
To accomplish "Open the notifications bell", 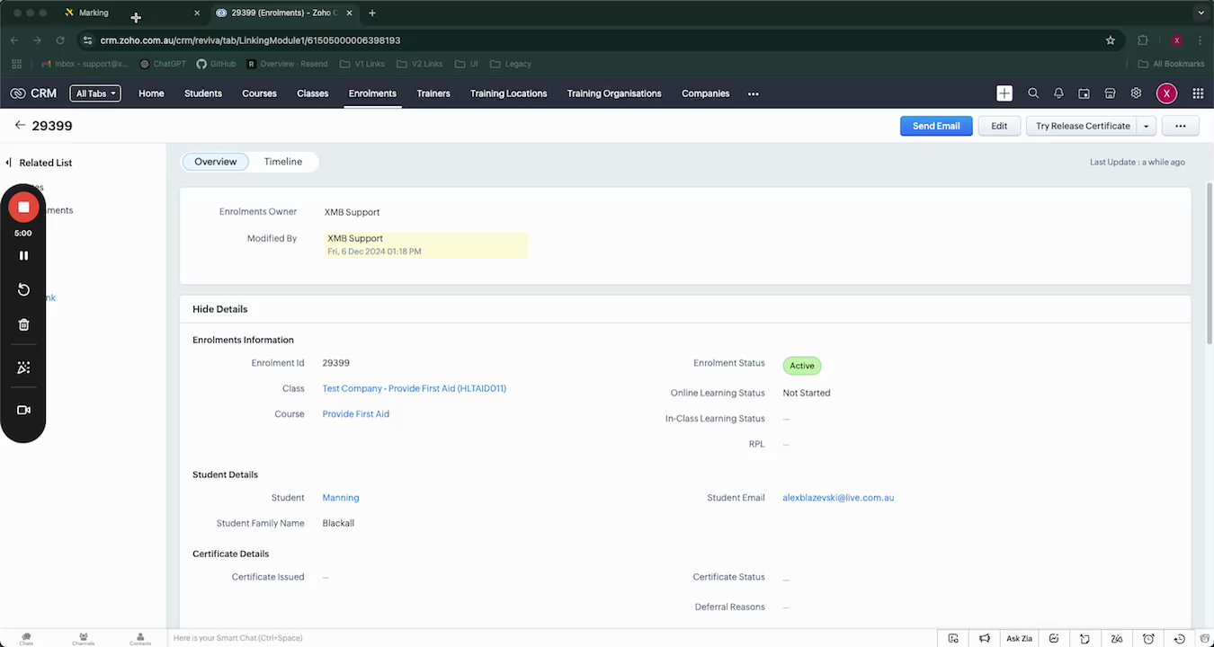I will point(1058,93).
